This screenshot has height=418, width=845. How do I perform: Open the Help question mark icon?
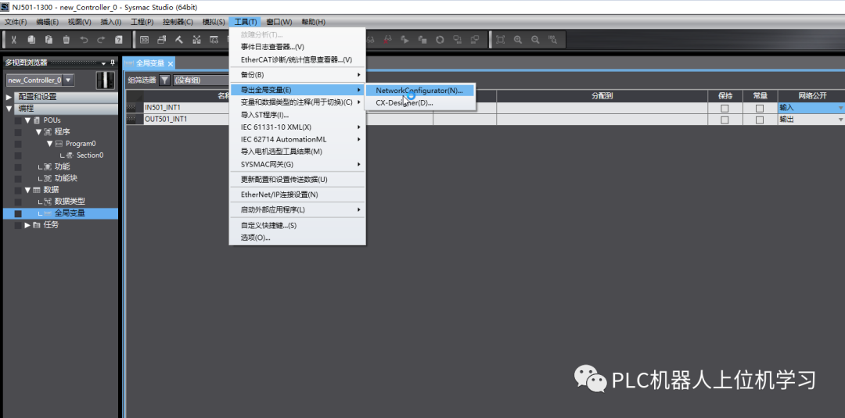[119, 39]
